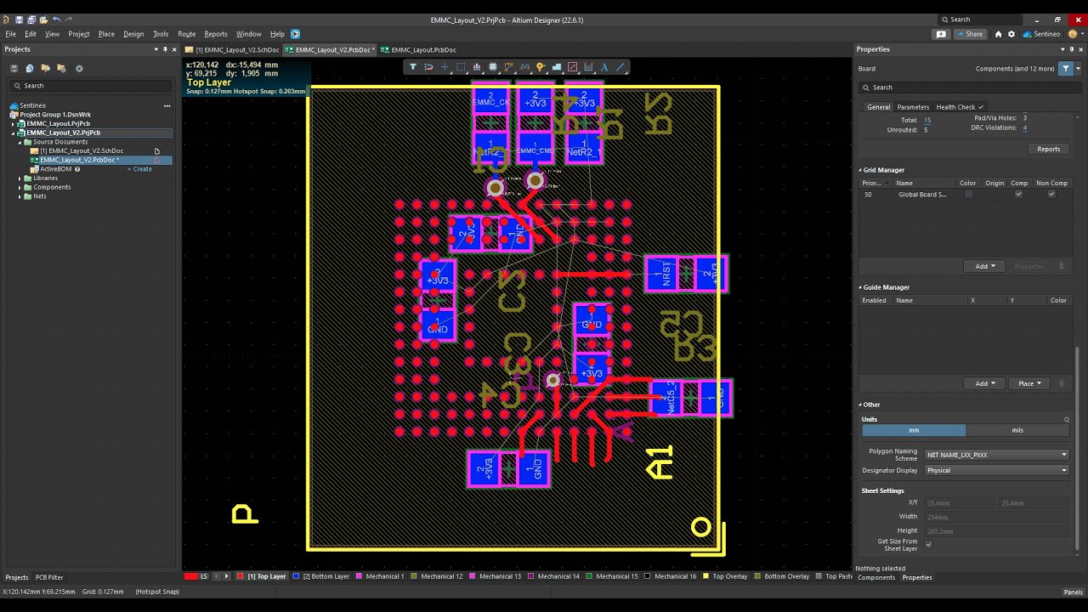Open the Place menu
The height and width of the screenshot is (612, 1088).
coord(106,34)
